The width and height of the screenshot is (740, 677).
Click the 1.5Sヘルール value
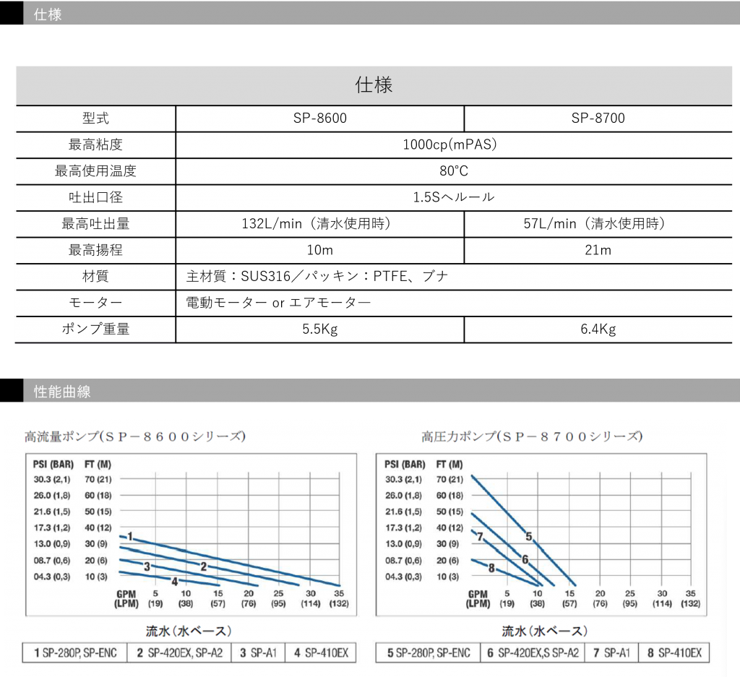454,197
